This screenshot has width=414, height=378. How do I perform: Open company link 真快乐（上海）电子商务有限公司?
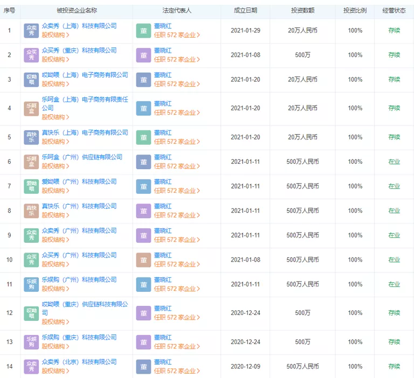85,132
